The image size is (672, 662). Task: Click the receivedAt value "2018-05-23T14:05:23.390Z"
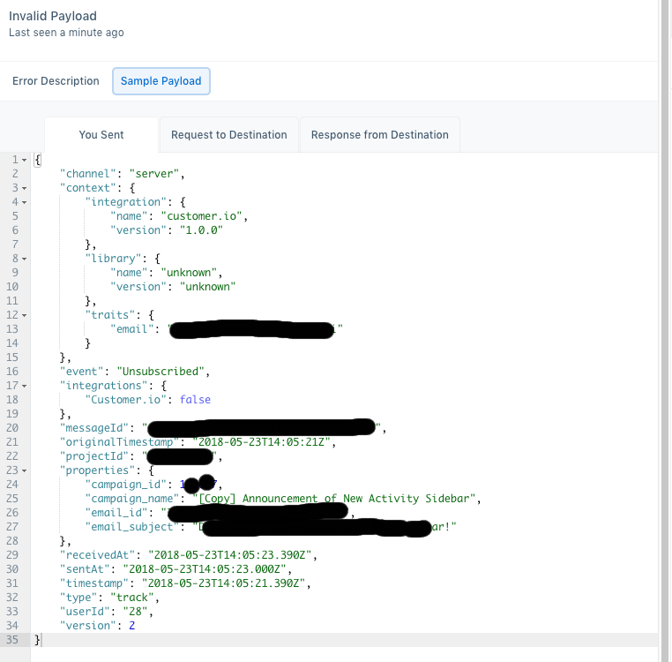point(229,555)
